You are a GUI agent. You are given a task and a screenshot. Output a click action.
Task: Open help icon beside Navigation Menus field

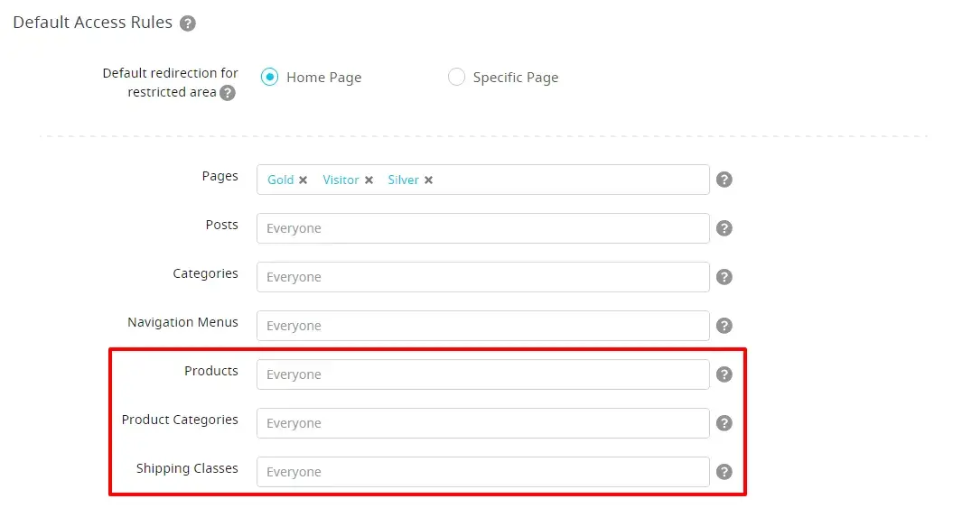[x=724, y=326]
